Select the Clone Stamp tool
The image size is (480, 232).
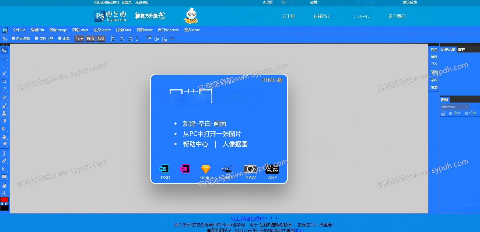pos(4,113)
